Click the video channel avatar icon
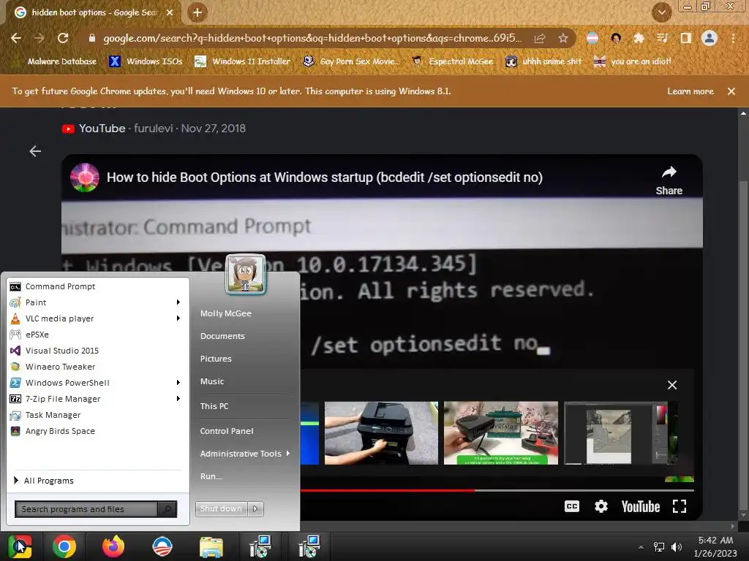Image resolution: width=749 pixels, height=561 pixels. (x=85, y=178)
